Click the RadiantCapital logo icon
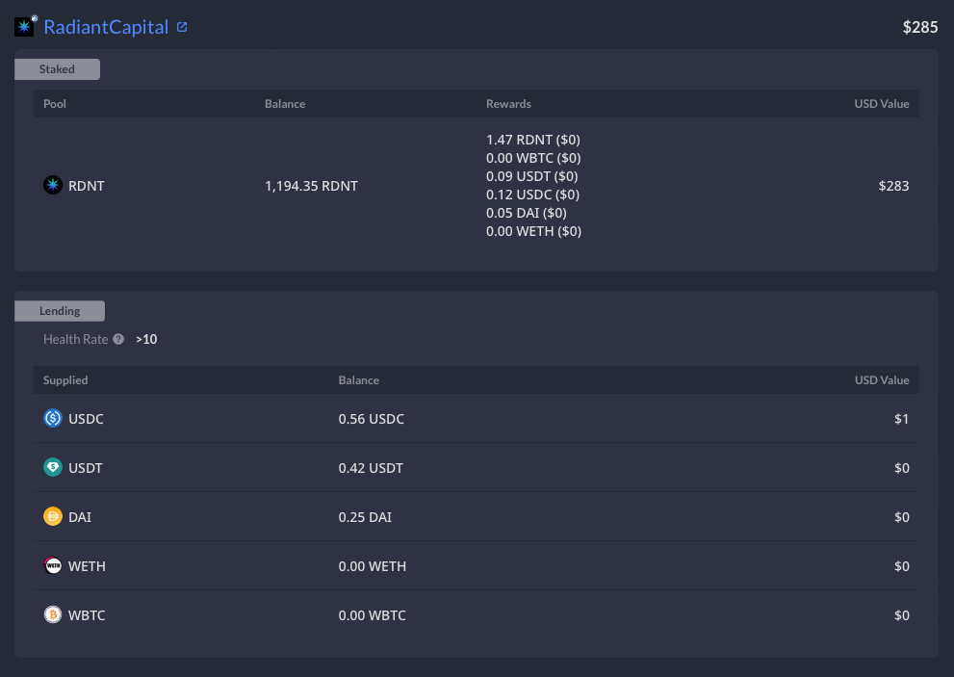This screenshot has width=954, height=677. 25,26
